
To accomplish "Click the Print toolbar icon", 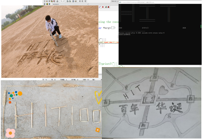I will [58, 1].
